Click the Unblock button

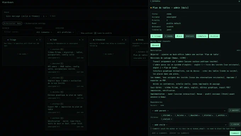190,36
